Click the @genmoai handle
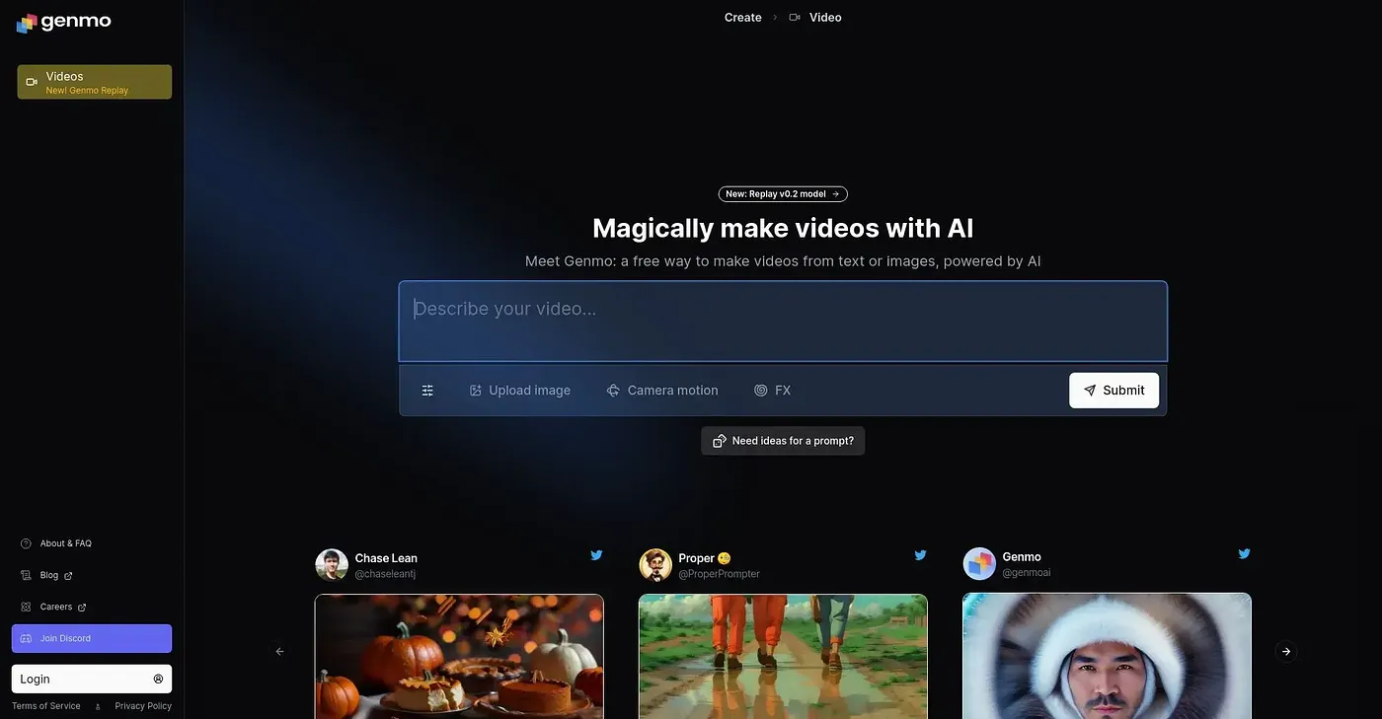This screenshot has width=1382, height=719. 1027,572
